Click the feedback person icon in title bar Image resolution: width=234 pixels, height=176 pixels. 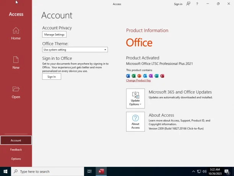point(188,4)
